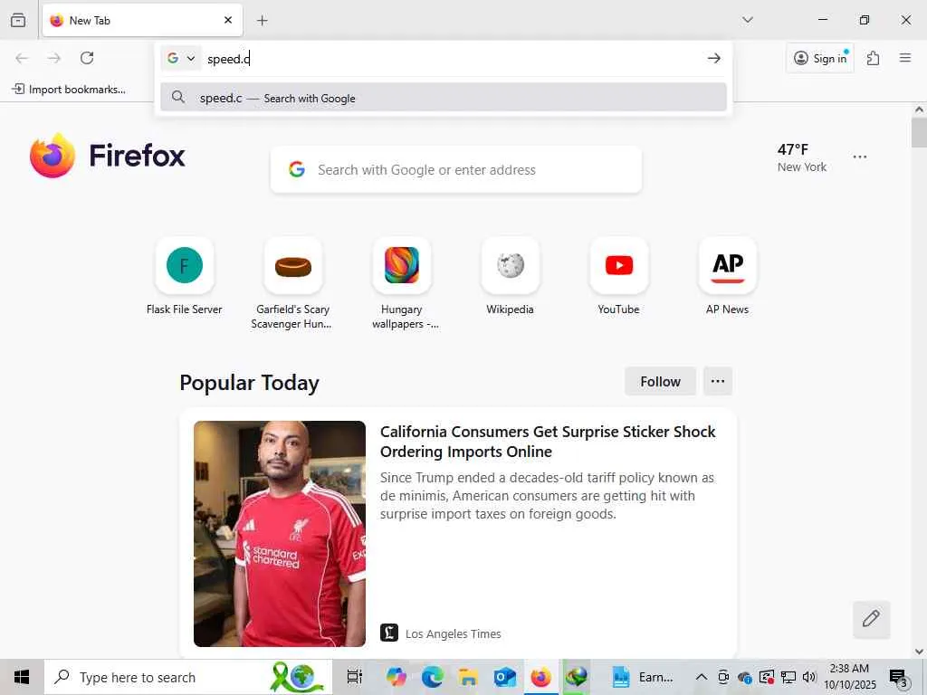Open File Explorer from the taskbar
This screenshot has width=927, height=695.
pos(468,677)
